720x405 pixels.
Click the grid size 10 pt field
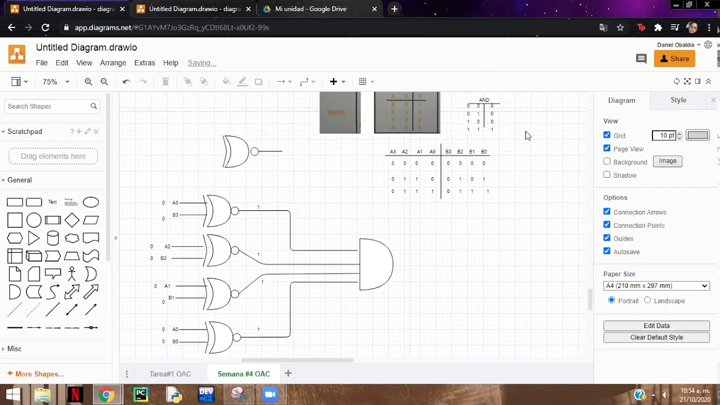point(664,135)
